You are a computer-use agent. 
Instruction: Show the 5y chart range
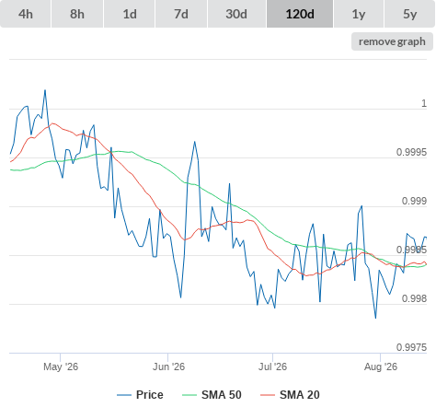(x=410, y=14)
